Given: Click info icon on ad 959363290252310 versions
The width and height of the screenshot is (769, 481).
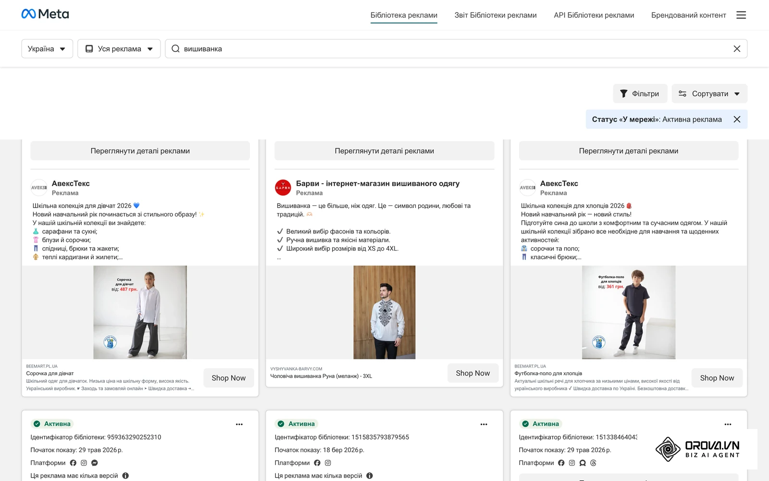Looking at the screenshot, I should (x=125, y=476).
